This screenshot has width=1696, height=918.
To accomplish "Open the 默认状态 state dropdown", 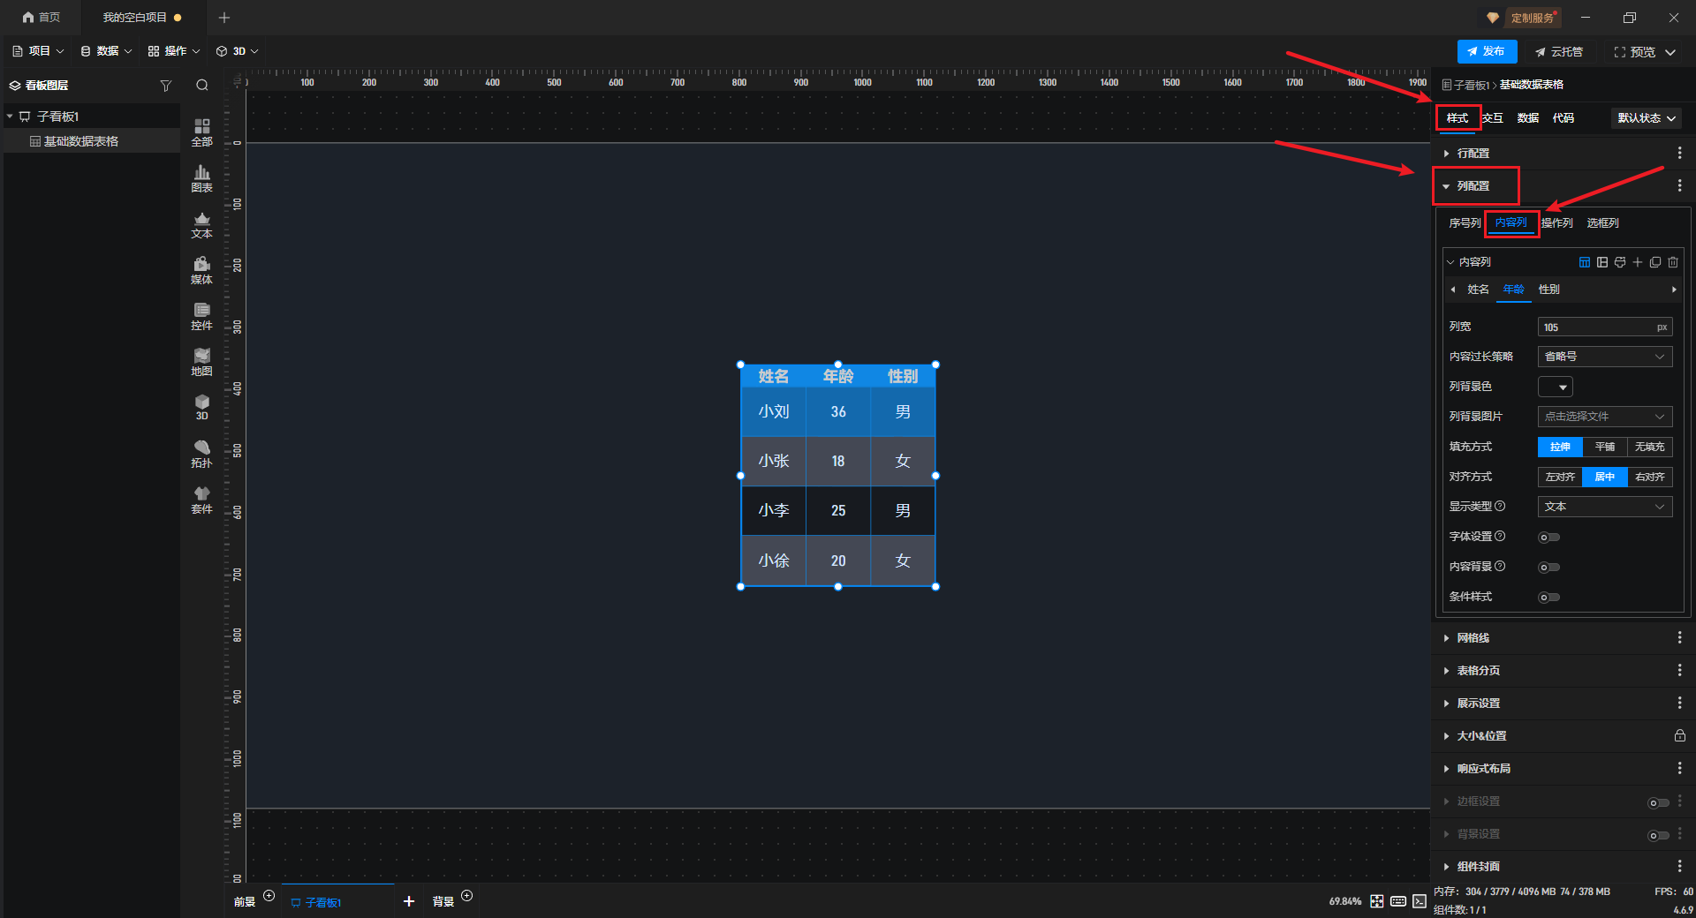I will point(1646,118).
